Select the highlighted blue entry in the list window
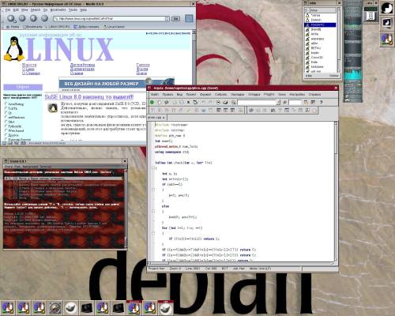Image resolution: width=395 pixels, height=316 pixels. tap(320, 24)
